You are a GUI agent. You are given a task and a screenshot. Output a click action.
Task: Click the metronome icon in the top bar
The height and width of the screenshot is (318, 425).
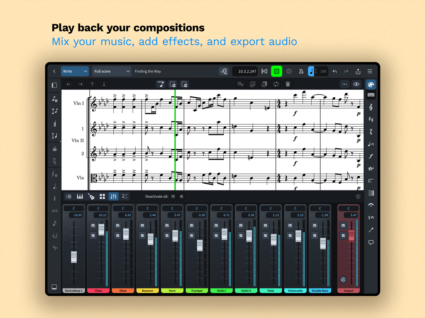point(301,71)
